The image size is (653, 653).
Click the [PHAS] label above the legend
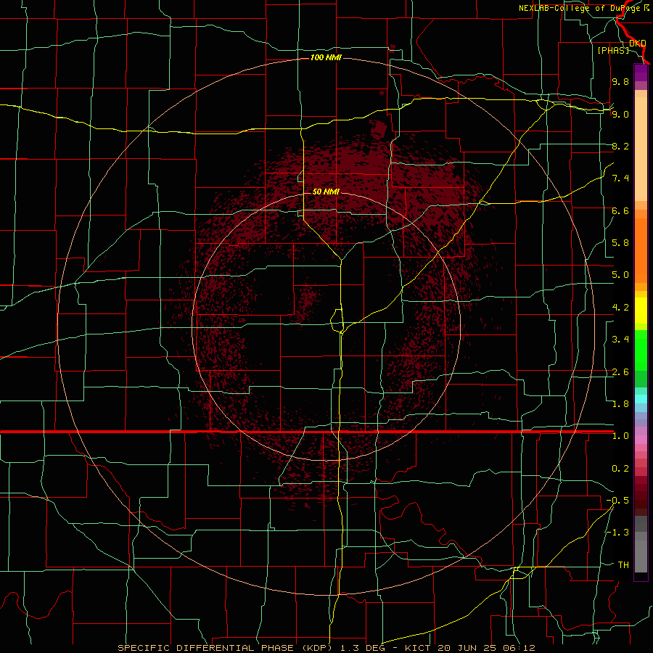(613, 50)
